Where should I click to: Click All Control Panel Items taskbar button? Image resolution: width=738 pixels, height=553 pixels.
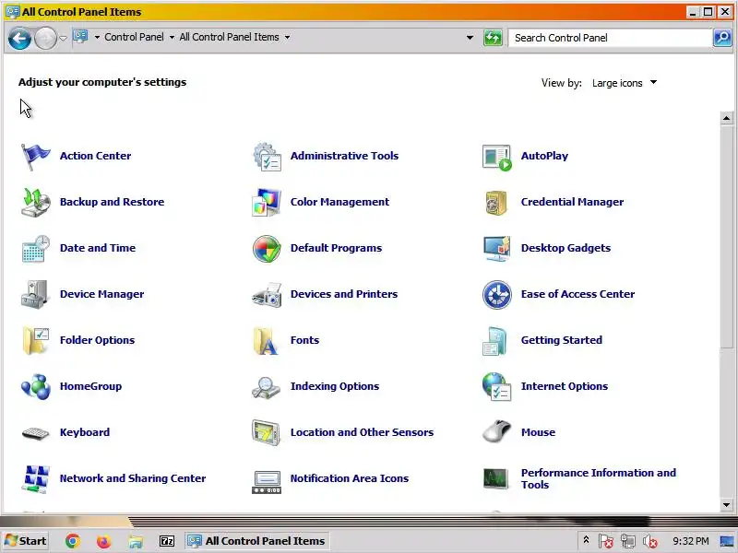tap(257, 541)
